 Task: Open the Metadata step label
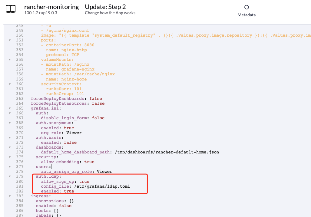coord(246,15)
